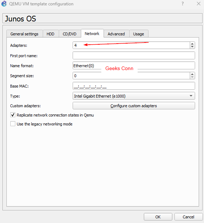
Task: Click the Name format field
Action: (x=134, y=65)
